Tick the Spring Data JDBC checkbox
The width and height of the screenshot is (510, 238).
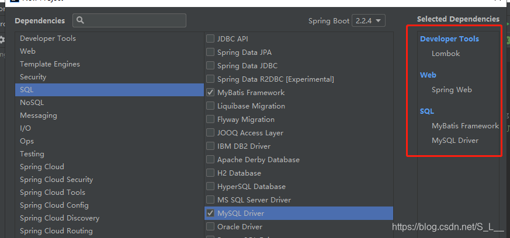click(210, 65)
